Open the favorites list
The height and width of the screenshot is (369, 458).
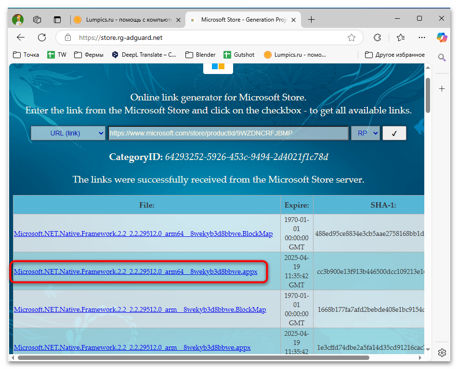tap(401, 37)
